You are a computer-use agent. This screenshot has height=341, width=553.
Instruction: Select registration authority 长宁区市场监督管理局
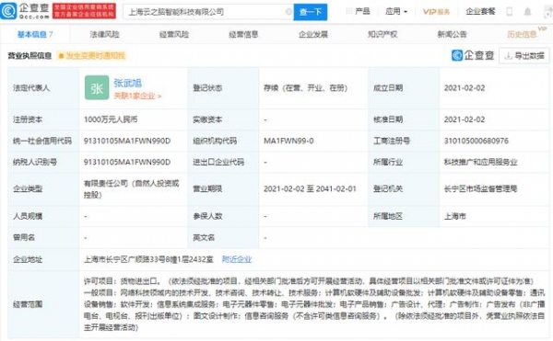[x=480, y=188]
